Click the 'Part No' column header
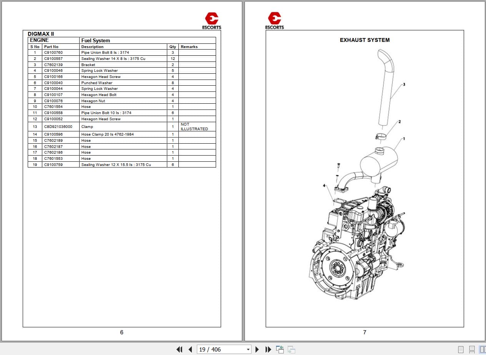Screen dimensions: 486x355 pyautogui.click(x=51, y=46)
